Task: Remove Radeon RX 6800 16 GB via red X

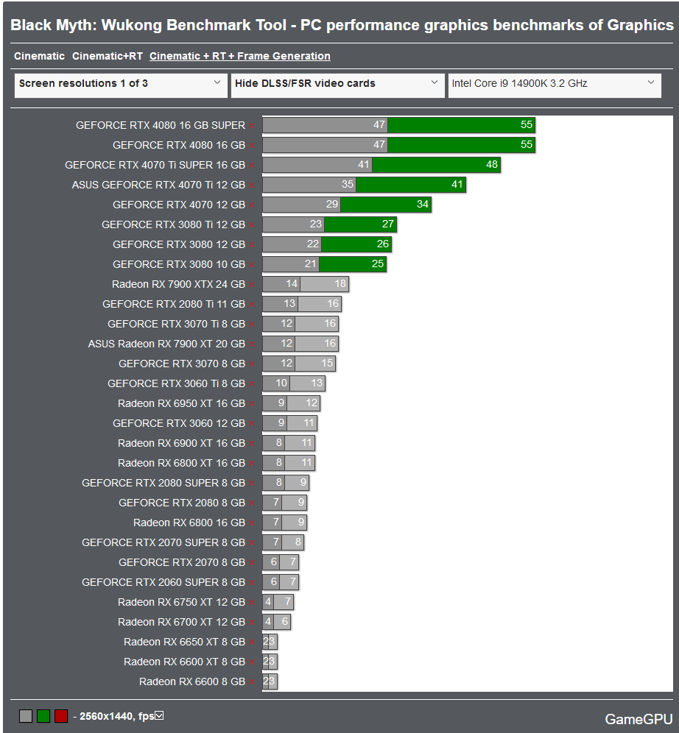Action: (x=252, y=523)
